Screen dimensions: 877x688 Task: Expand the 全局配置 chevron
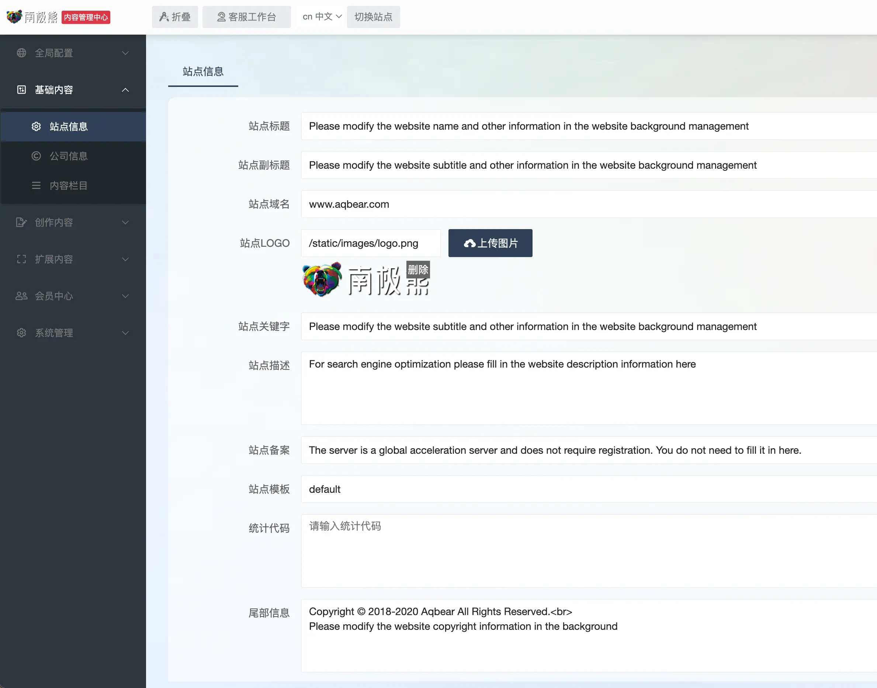click(125, 53)
